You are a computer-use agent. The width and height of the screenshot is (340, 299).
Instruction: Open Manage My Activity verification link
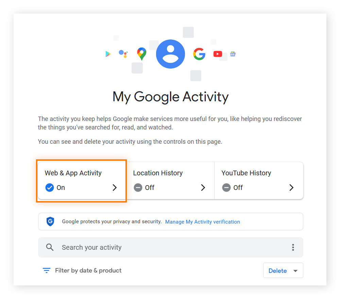[x=202, y=222]
